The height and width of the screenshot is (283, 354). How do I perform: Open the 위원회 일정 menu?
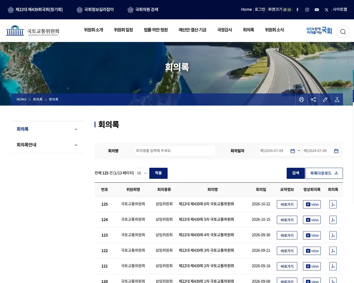(x=123, y=30)
